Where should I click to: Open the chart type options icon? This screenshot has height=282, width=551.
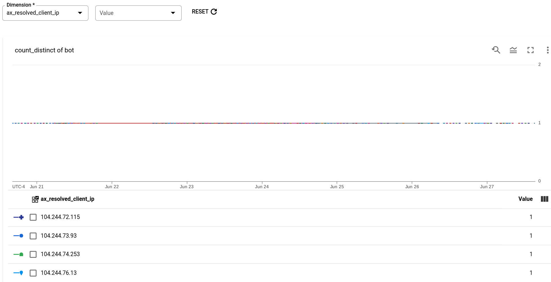[513, 50]
